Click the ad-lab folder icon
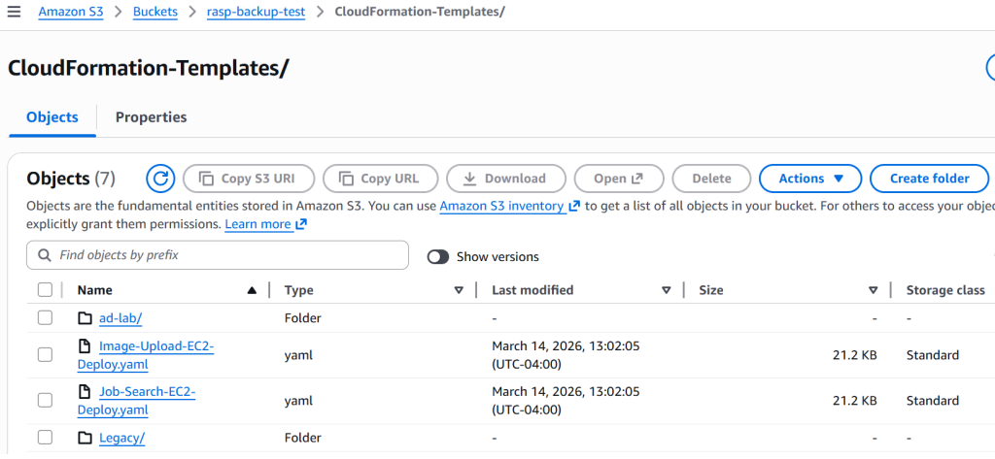Image resolution: width=995 pixels, height=459 pixels. point(85,318)
